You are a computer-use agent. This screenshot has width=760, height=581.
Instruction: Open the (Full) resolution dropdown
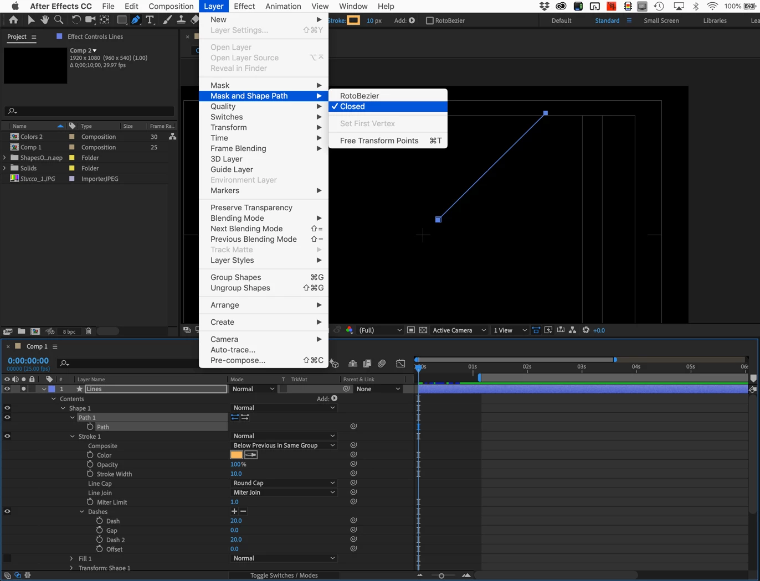click(380, 330)
